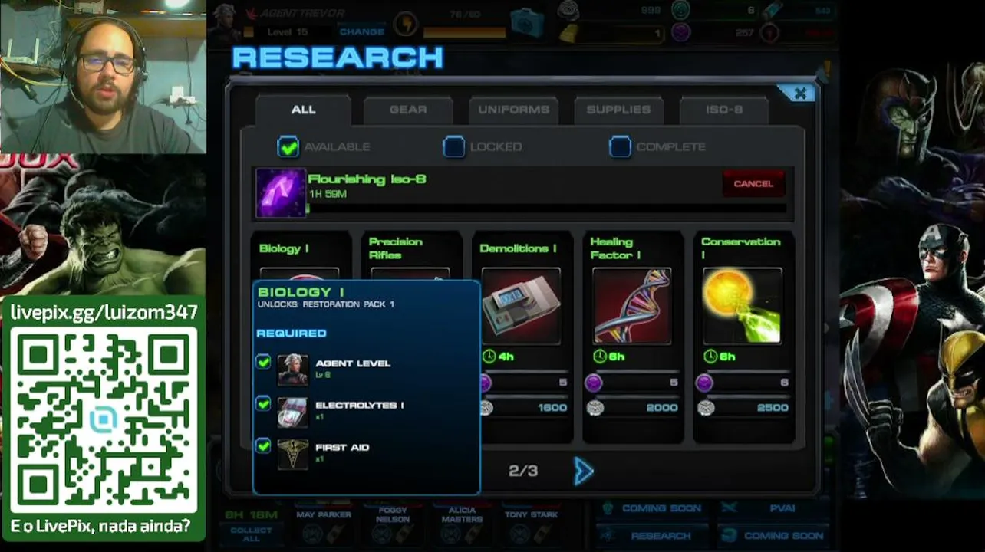Viewport: 985px width, 552px height.
Task: Click the purple Iso-8 icon in top bar
Action: tap(680, 32)
